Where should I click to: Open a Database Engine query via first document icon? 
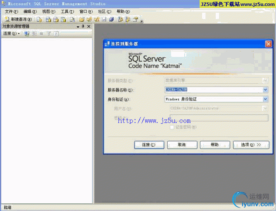(x=39, y=19)
